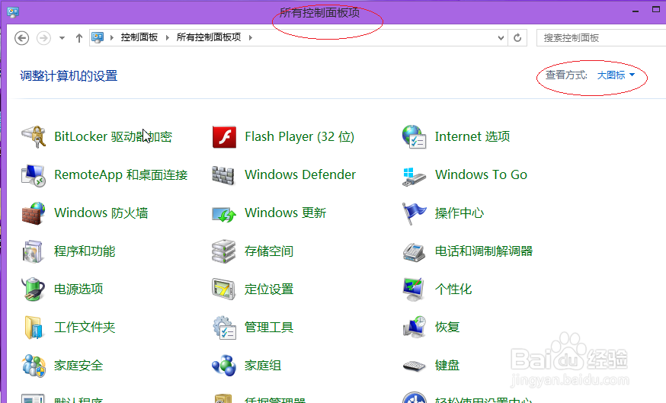Viewport: 666px width, 403px height.
Task: Open the 存储空间 drives icon
Action: point(223,251)
